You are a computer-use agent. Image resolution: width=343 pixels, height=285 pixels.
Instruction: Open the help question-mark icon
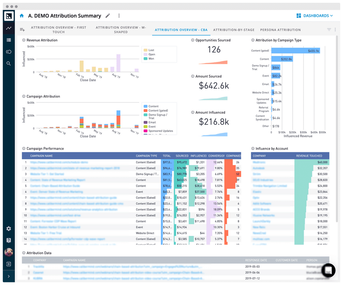(9, 240)
